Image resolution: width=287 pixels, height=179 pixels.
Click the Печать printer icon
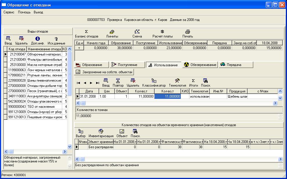(187, 34)
